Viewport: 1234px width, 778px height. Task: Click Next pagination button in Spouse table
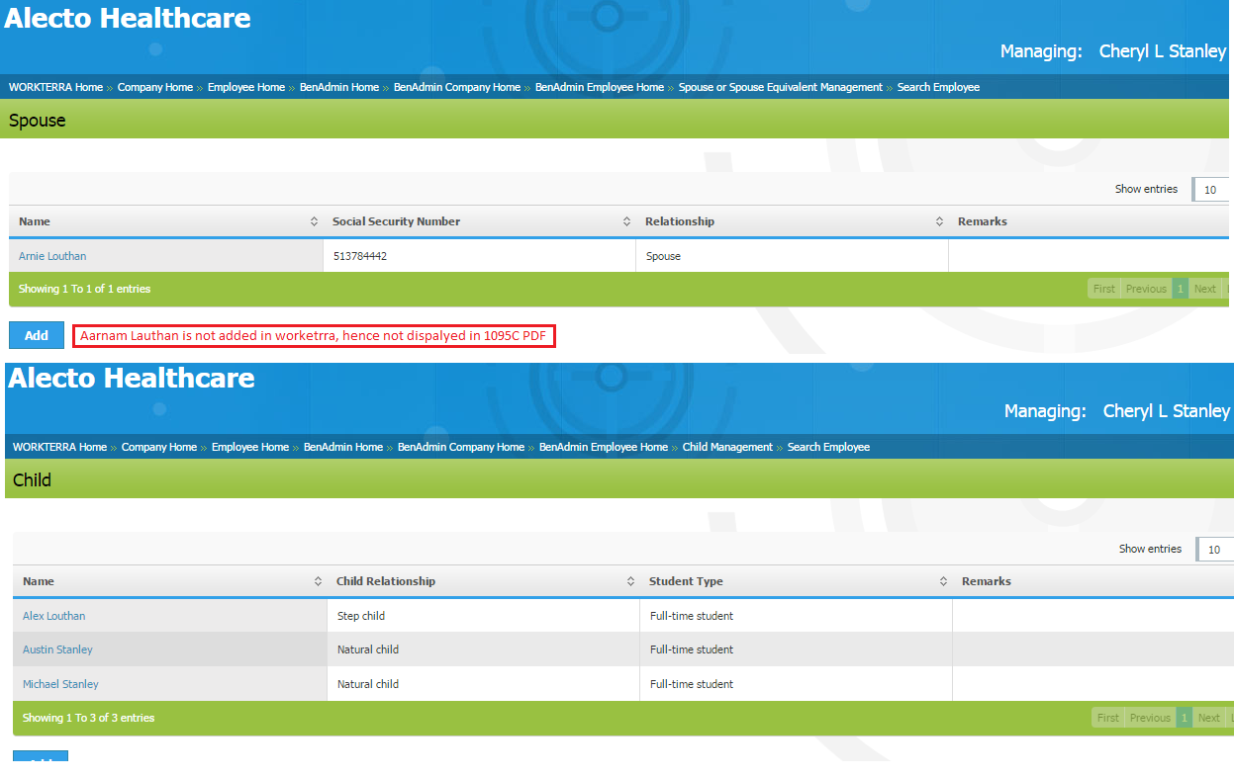(x=1205, y=289)
